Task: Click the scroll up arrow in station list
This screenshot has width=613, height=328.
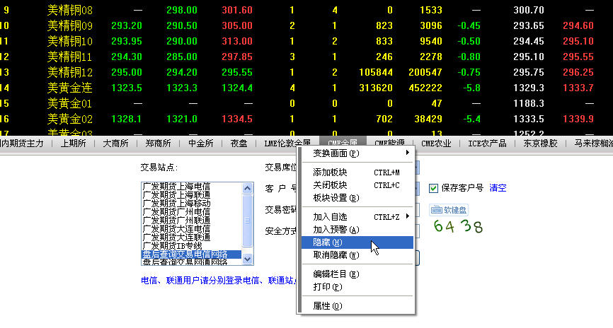Action: pos(247,188)
